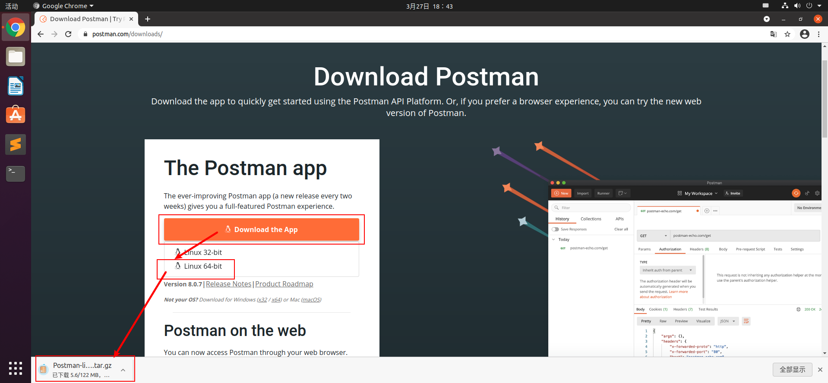Download the Windows x64 version link
Screen dimensions: 828x383
(276, 300)
